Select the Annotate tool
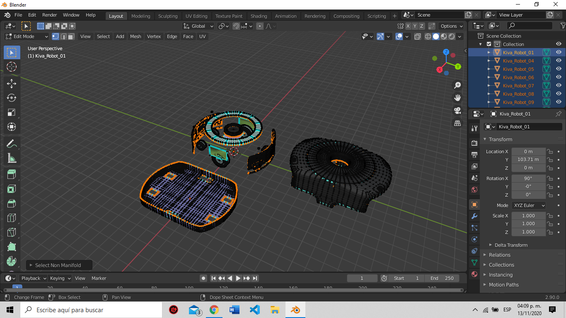 pos(12,144)
